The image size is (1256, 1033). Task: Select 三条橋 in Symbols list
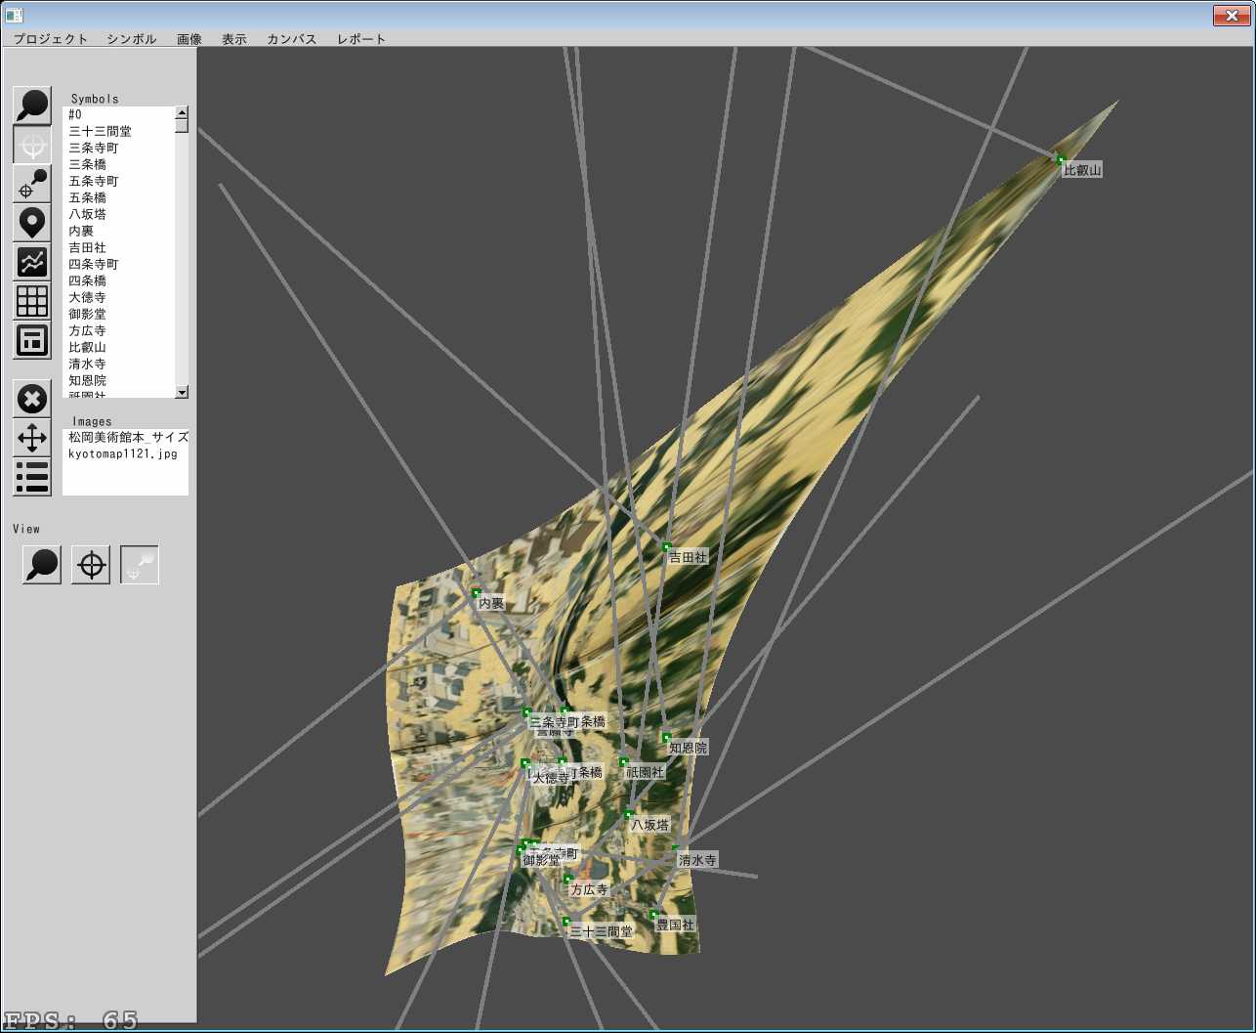[118, 164]
